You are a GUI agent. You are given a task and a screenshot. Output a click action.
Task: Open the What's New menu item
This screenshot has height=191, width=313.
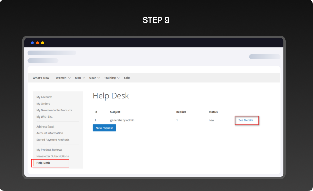pyautogui.click(x=41, y=78)
